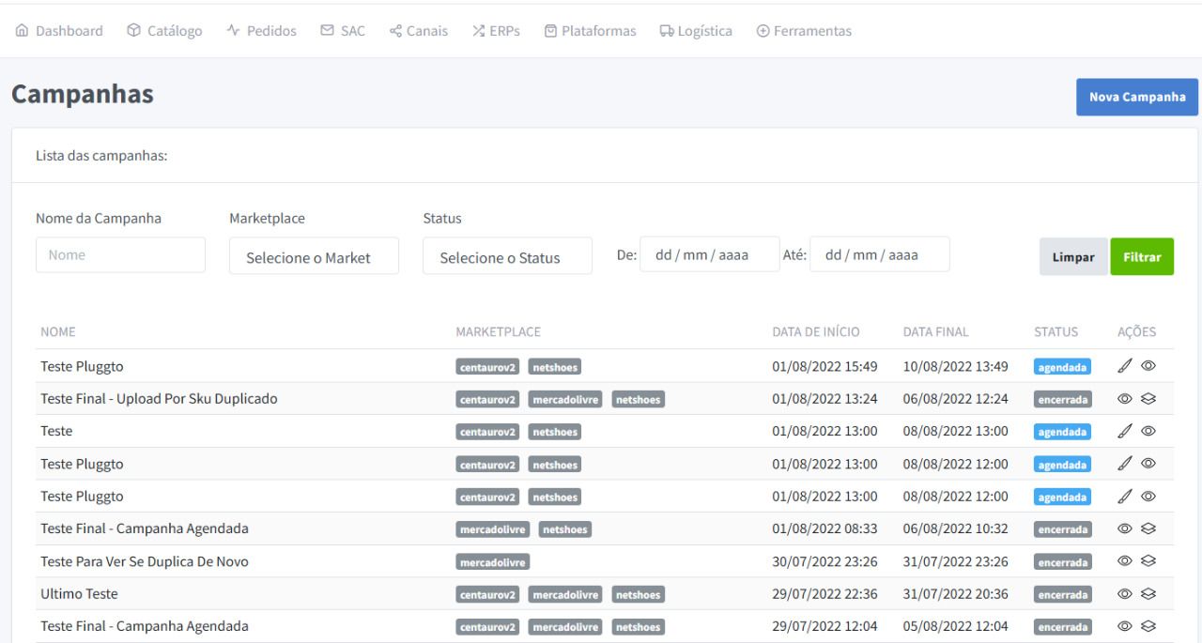Viewport: 1202px width, 643px height.
Task: Open the Status 'Selecione o Status' dropdown
Action: coord(507,256)
